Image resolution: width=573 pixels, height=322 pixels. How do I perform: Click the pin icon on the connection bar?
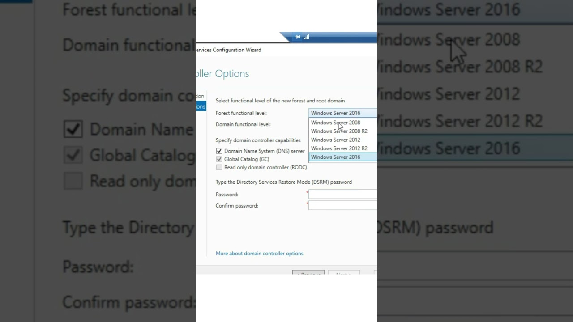298,37
